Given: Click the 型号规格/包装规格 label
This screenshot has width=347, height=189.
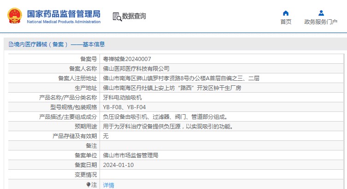Looking at the screenshot, I should point(73,107).
